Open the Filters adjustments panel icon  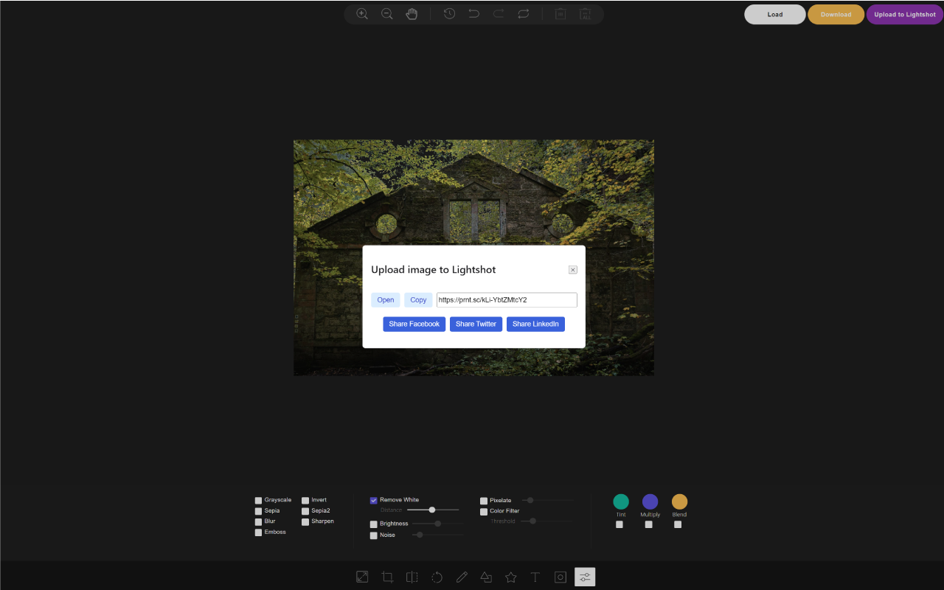[x=584, y=576]
